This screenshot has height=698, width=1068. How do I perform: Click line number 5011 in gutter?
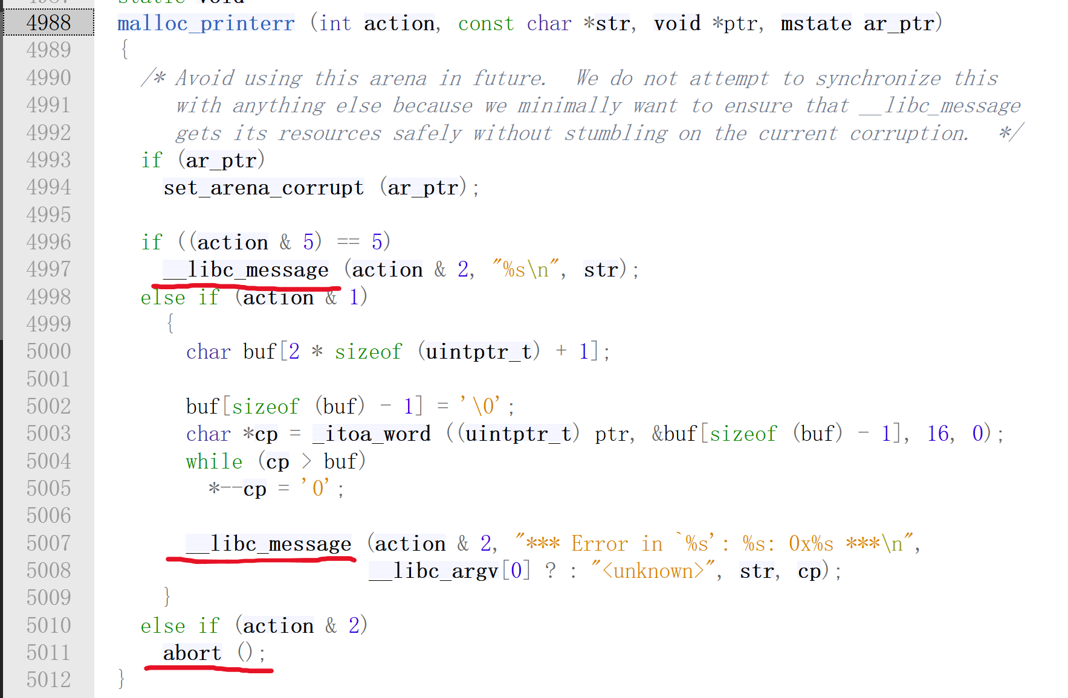click(48, 653)
